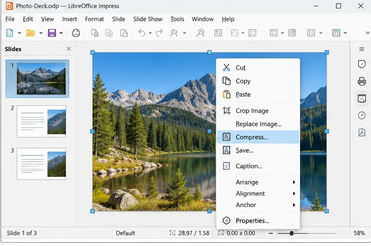Screen dimensions: 371x246
Task: Select slide 2 thumbnail
Action: [x=41, y=121]
